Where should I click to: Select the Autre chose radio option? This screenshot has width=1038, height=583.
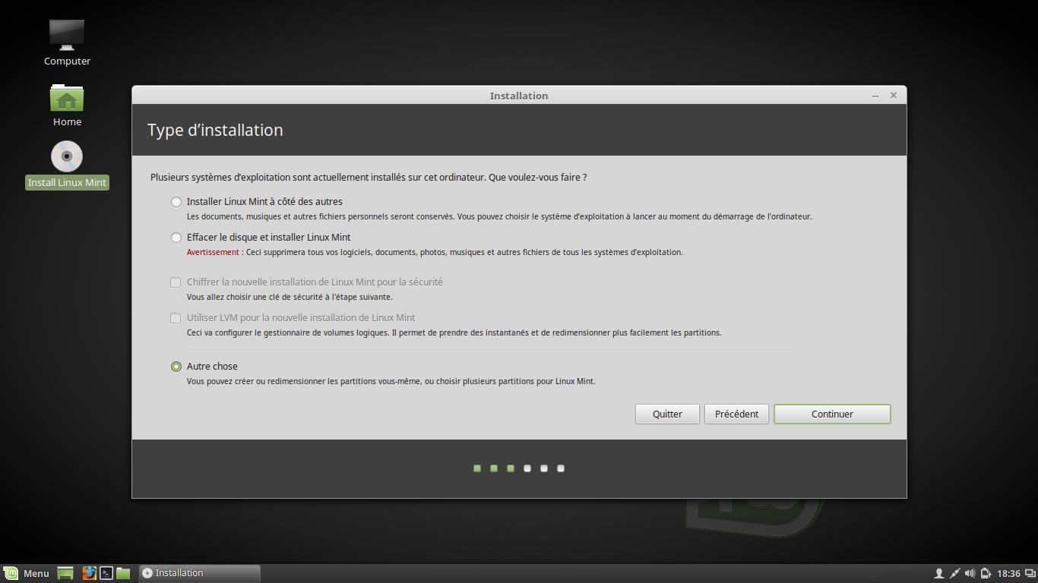tap(204, 366)
